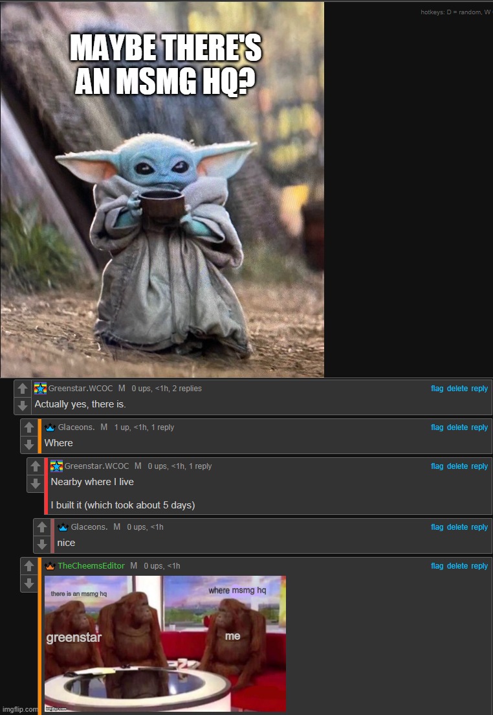Reply to the "Nearby where I live" comment

click(479, 466)
